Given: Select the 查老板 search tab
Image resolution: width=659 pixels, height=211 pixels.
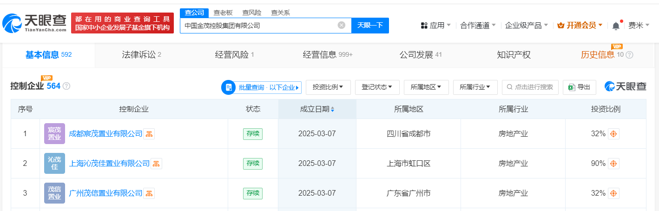Looking at the screenshot, I should click(x=224, y=13).
